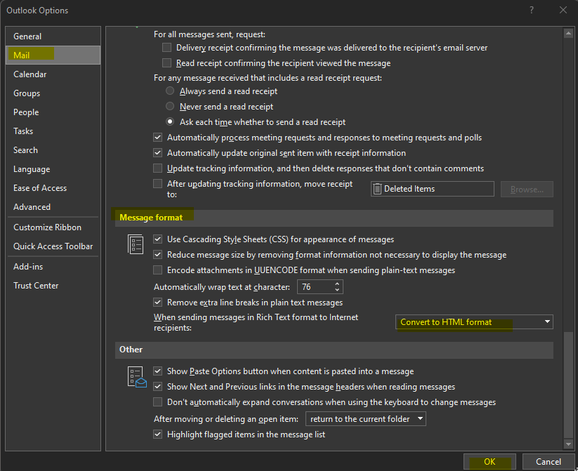The width and height of the screenshot is (578, 471).
Task: Open the dialog Help question mark
Action: [x=532, y=10]
